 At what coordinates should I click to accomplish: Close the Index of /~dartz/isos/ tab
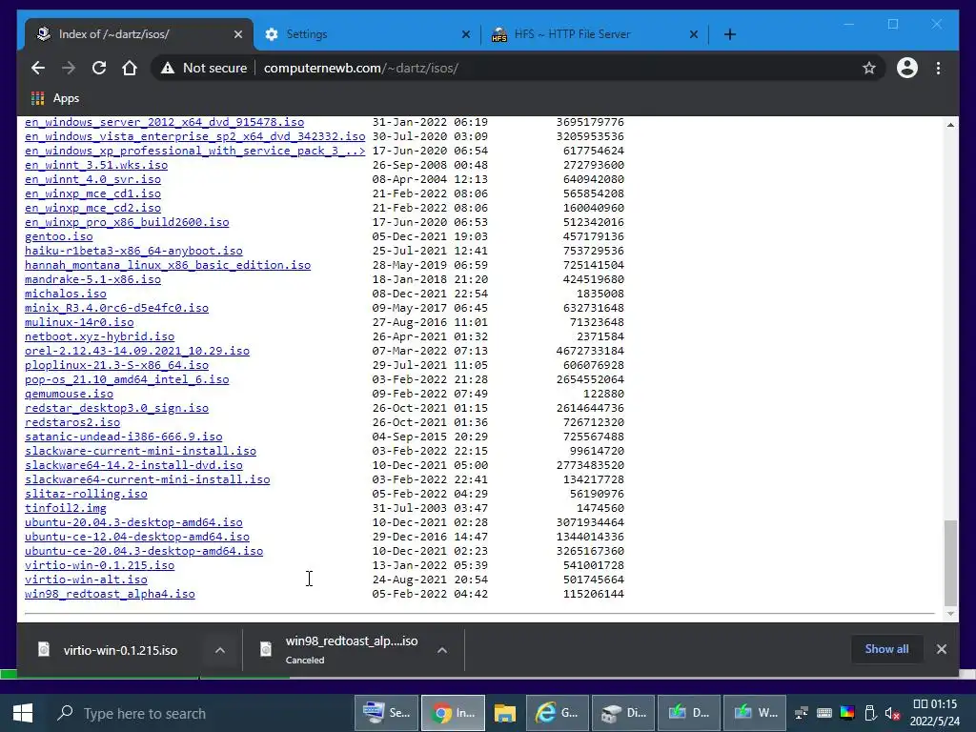point(237,34)
